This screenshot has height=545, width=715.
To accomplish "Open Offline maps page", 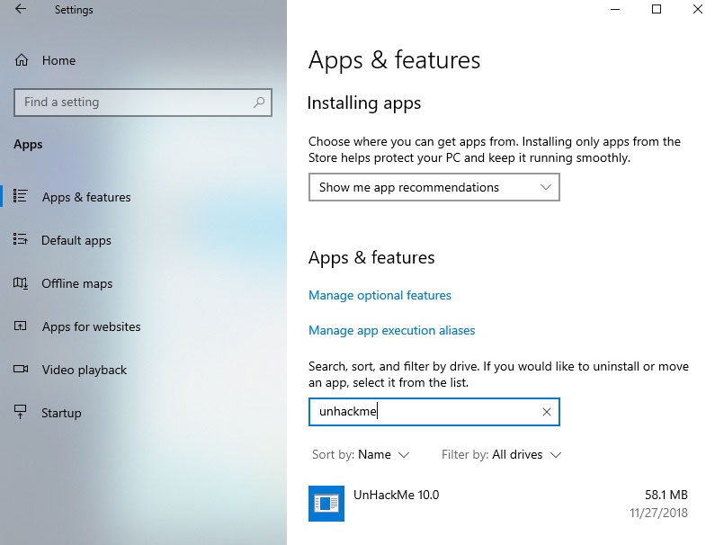I will (x=77, y=283).
